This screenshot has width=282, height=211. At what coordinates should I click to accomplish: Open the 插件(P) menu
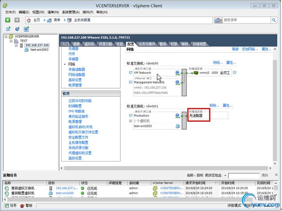click(88, 12)
